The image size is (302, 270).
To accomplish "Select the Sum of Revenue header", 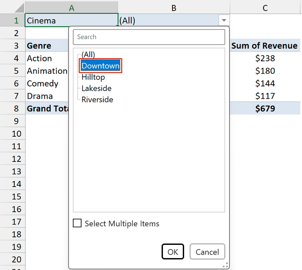I will (x=265, y=45).
